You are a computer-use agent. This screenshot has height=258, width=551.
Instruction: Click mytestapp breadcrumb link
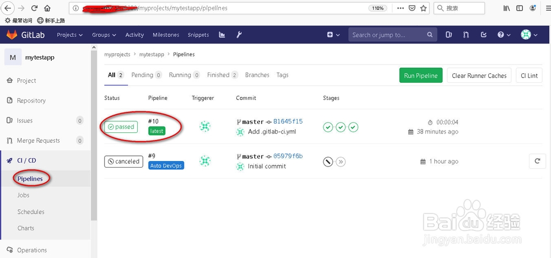pyautogui.click(x=152, y=55)
